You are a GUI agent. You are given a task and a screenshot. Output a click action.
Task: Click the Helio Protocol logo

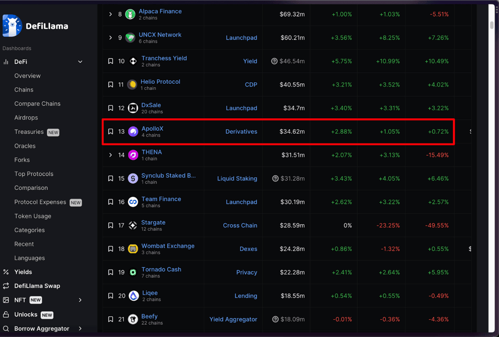[x=132, y=85]
